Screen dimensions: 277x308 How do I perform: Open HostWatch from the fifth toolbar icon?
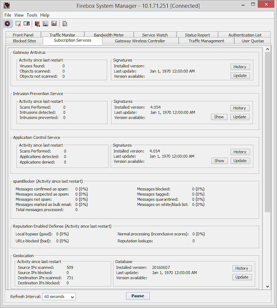click(x=46, y=24)
